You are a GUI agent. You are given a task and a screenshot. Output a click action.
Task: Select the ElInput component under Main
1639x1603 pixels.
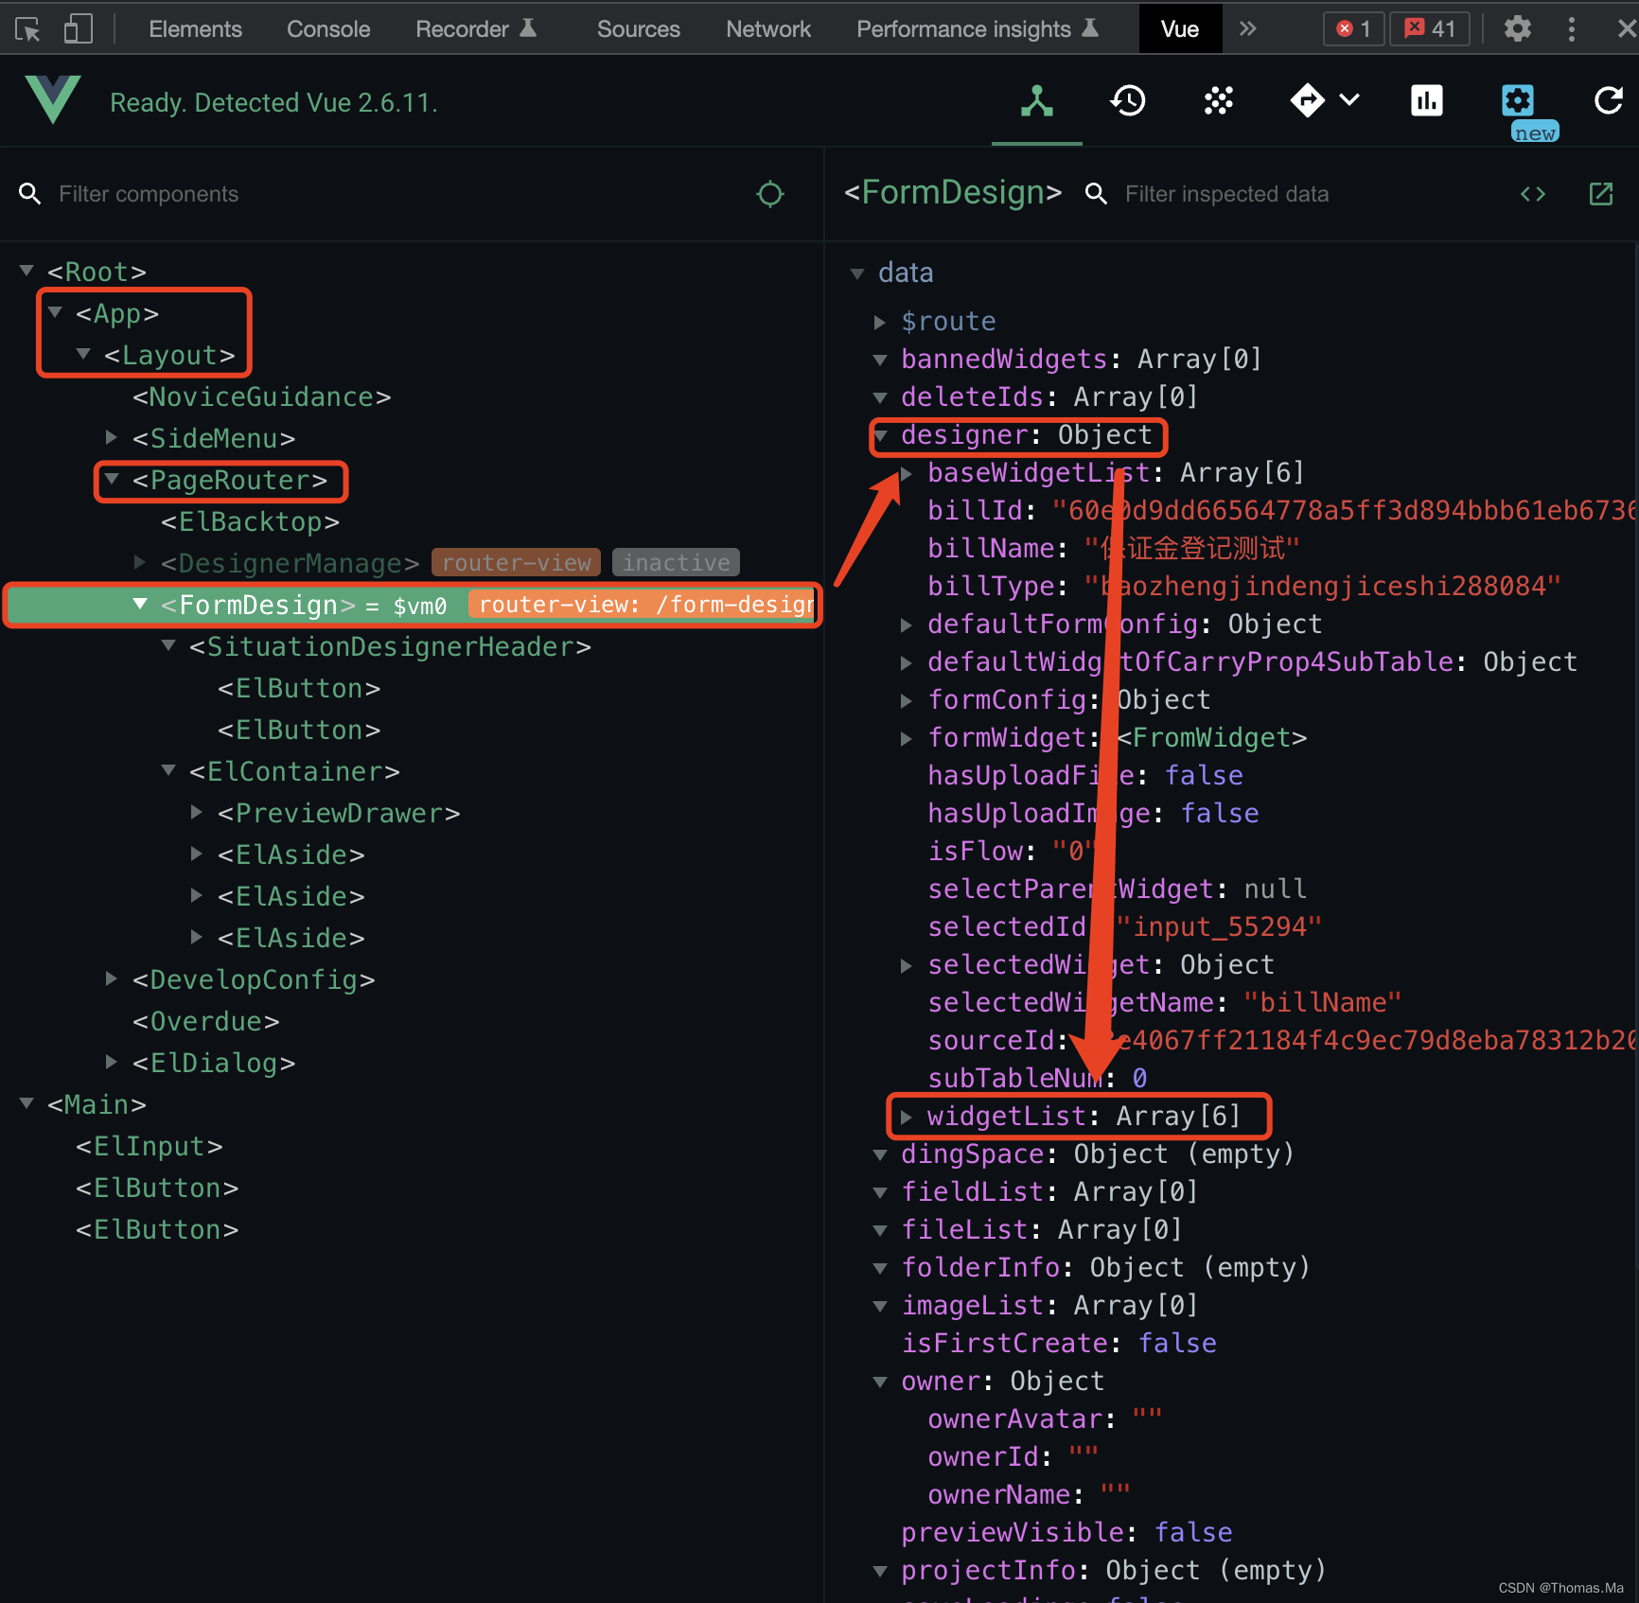[149, 1146]
